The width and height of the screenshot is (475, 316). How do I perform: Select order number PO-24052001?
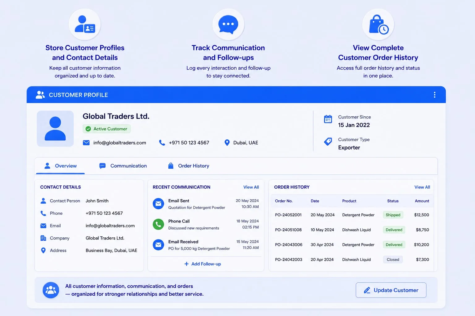tap(288, 215)
